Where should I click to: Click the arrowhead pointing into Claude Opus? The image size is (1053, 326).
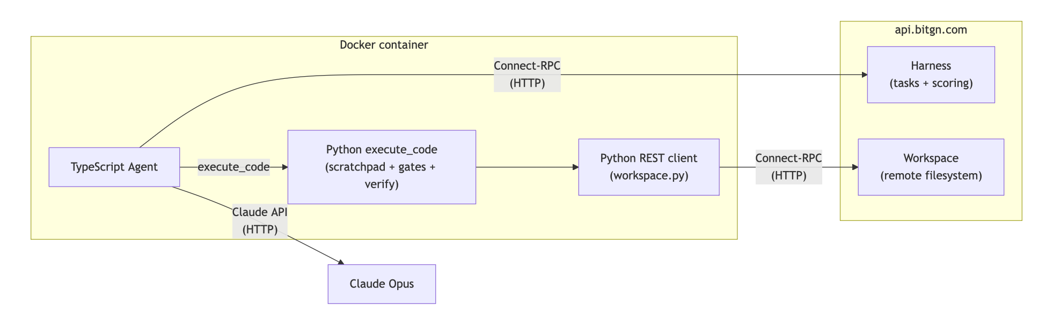coord(340,262)
